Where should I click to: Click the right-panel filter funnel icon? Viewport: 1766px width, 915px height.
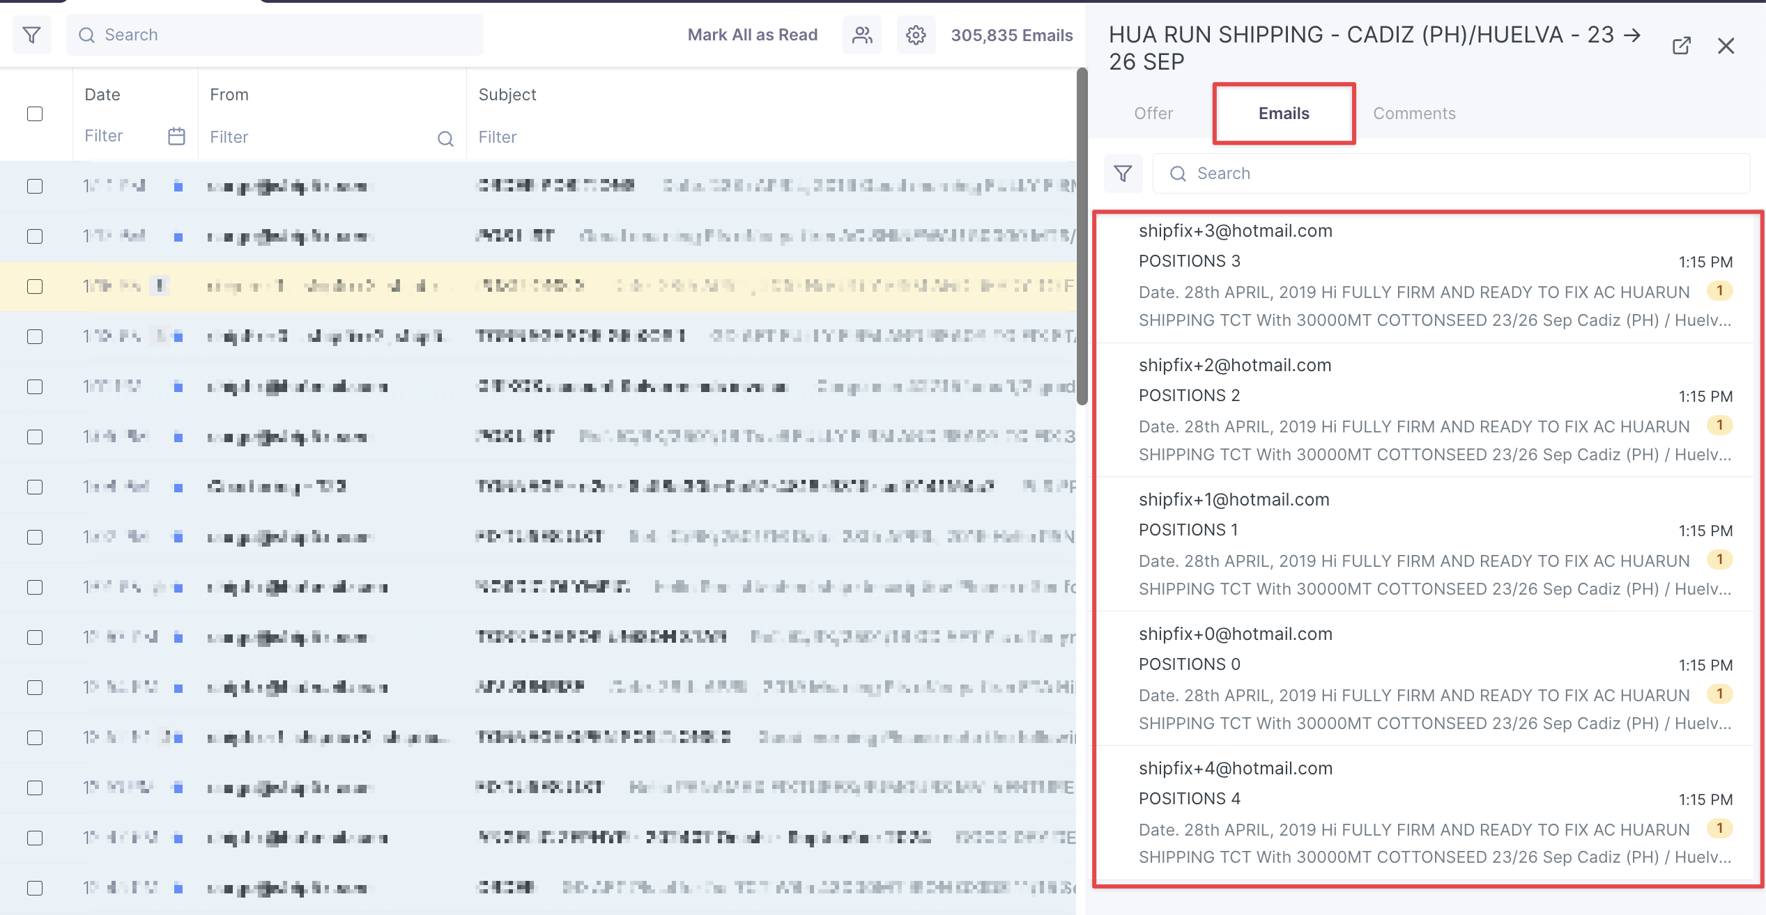(x=1123, y=173)
